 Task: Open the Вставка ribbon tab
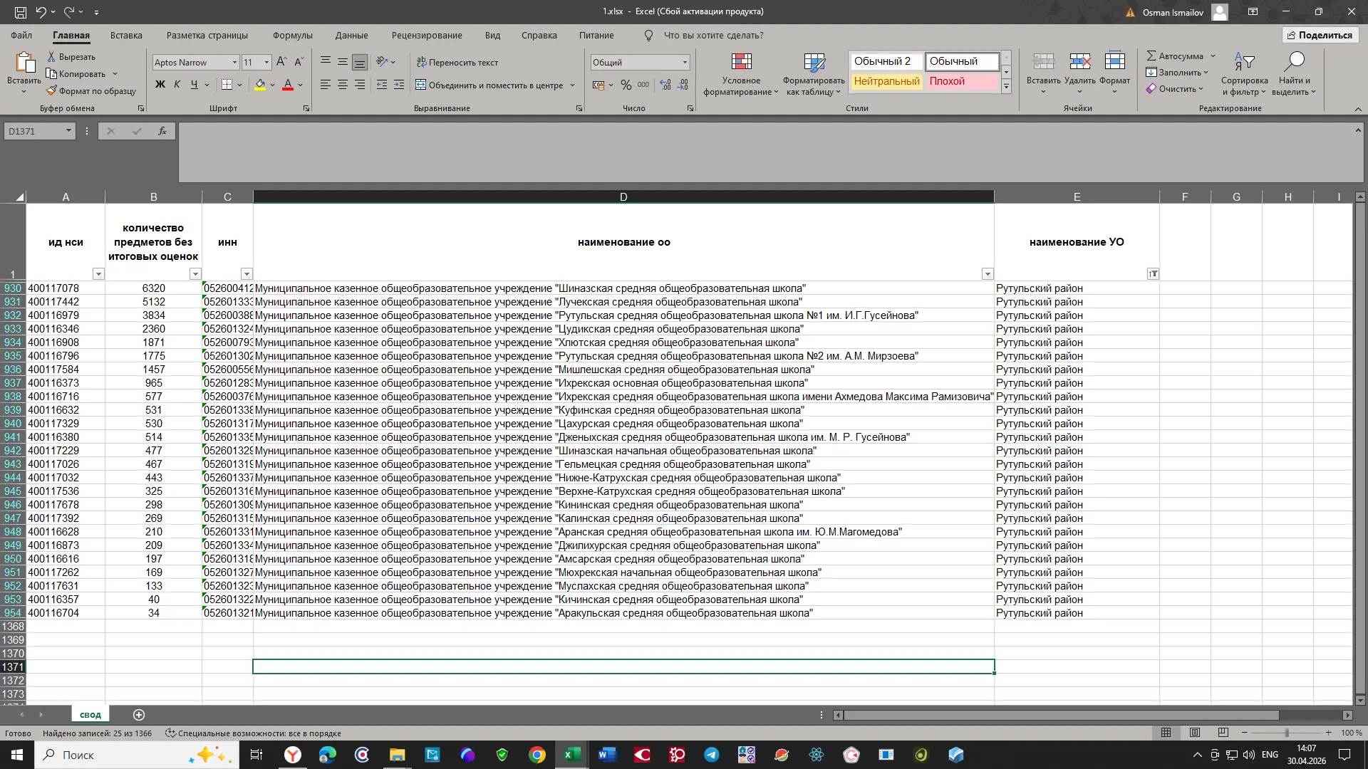tap(126, 35)
